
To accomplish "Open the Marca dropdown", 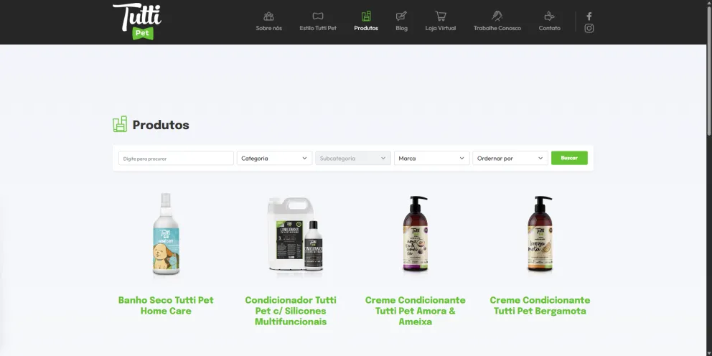I will point(432,158).
